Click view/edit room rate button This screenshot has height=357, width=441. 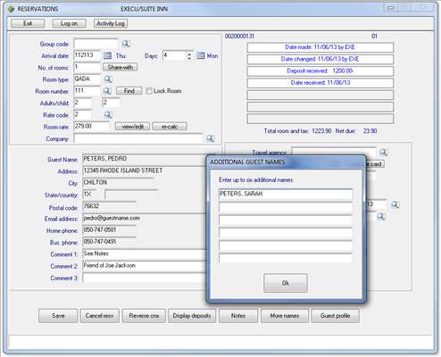133,127
